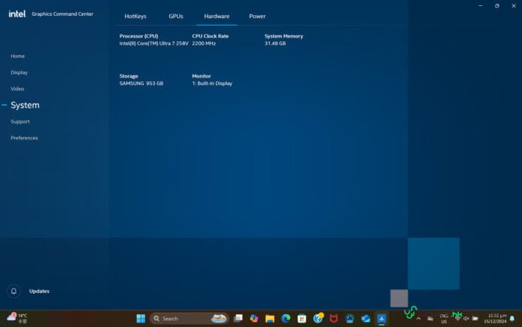Image resolution: width=522 pixels, height=327 pixels.
Task: Click system memory value 31.48 GB
Action: pyautogui.click(x=275, y=44)
